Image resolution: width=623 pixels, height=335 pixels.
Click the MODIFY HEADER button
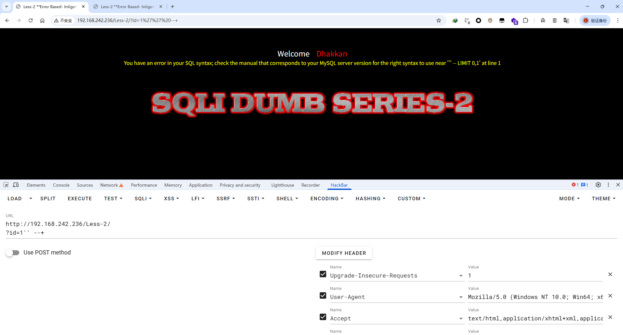(344, 253)
